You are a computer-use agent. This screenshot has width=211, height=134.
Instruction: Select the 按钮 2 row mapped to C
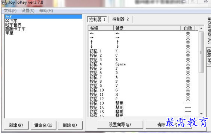pos(143,55)
